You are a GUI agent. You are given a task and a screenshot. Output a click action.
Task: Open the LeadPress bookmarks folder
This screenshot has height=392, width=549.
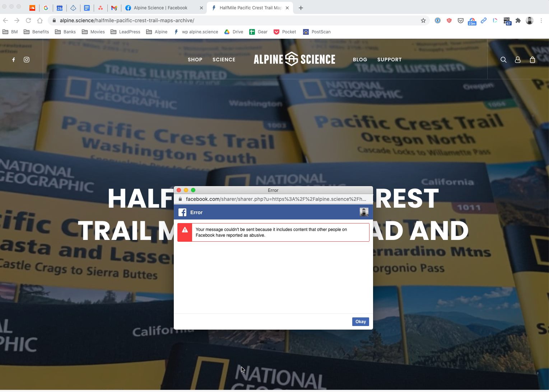[125, 32]
